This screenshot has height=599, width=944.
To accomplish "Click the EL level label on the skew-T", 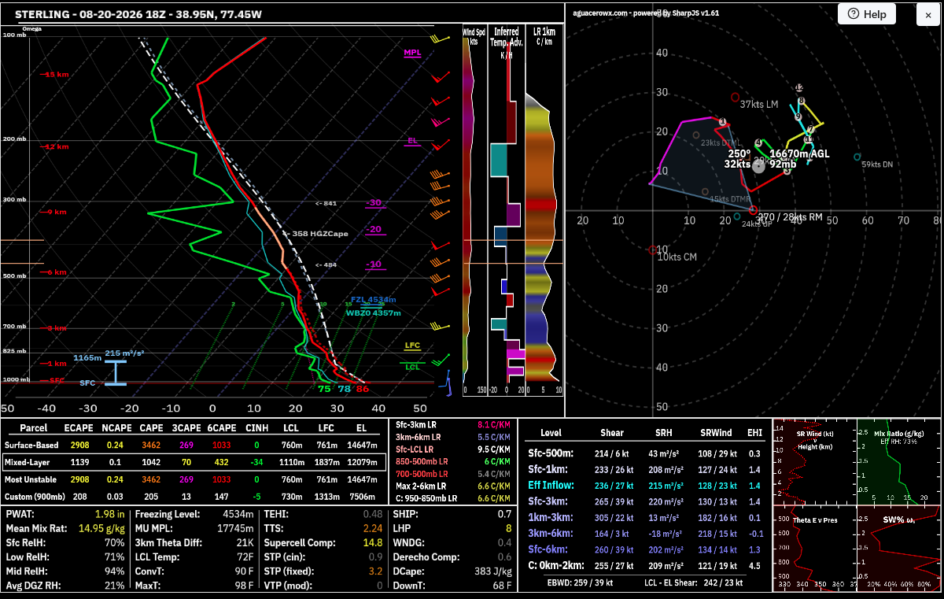I will coord(412,141).
